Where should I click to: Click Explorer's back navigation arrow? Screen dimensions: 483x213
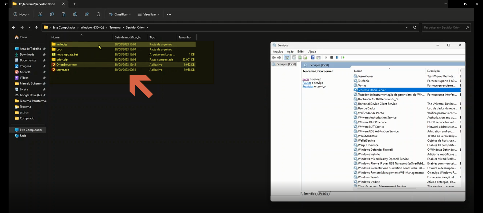pyautogui.click(x=14, y=27)
